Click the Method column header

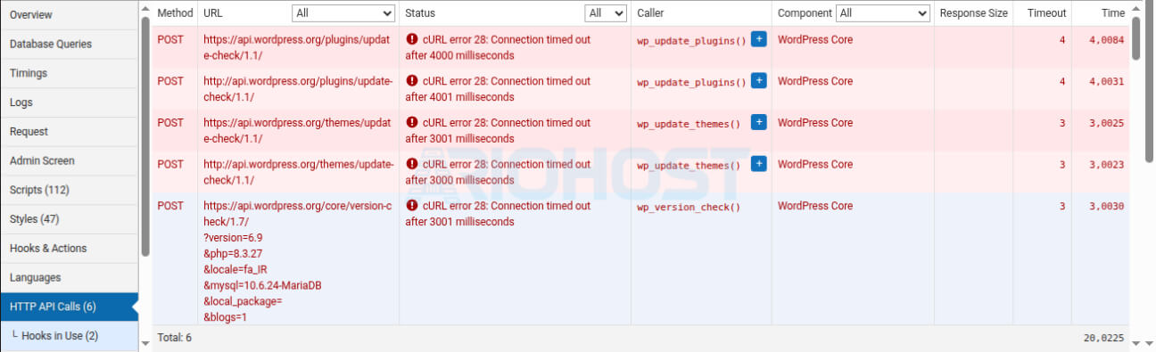point(175,13)
